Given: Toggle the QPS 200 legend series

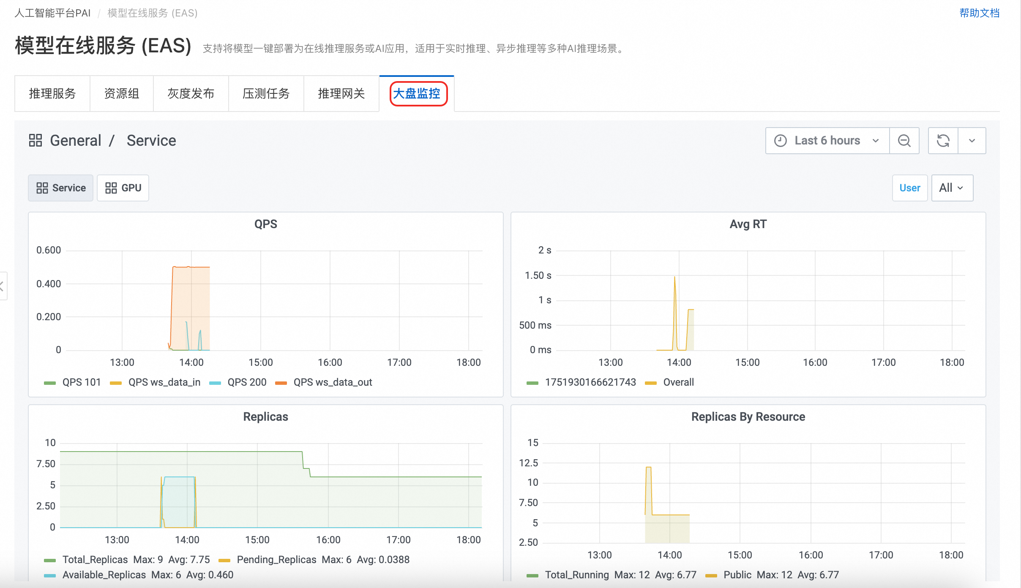Looking at the screenshot, I should pyautogui.click(x=247, y=382).
